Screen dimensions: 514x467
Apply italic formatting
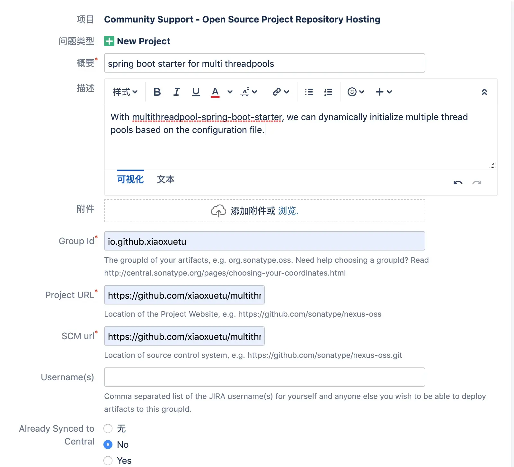[x=176, y=92]
